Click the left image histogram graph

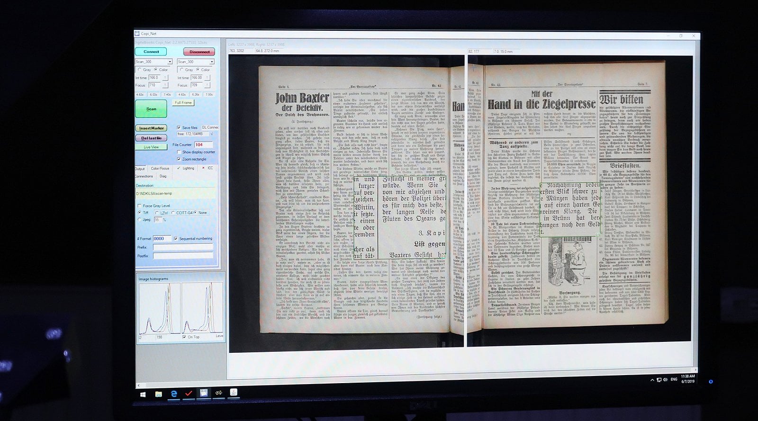point(159,308)
